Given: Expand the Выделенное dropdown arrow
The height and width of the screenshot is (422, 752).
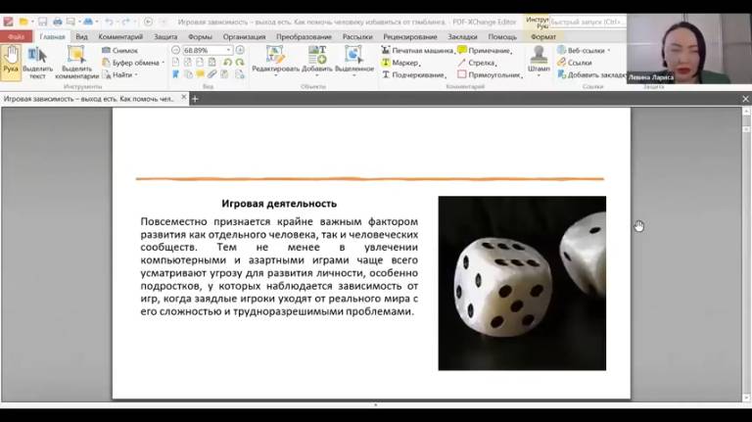Looking at the screenshot, I should pos(353,75).
